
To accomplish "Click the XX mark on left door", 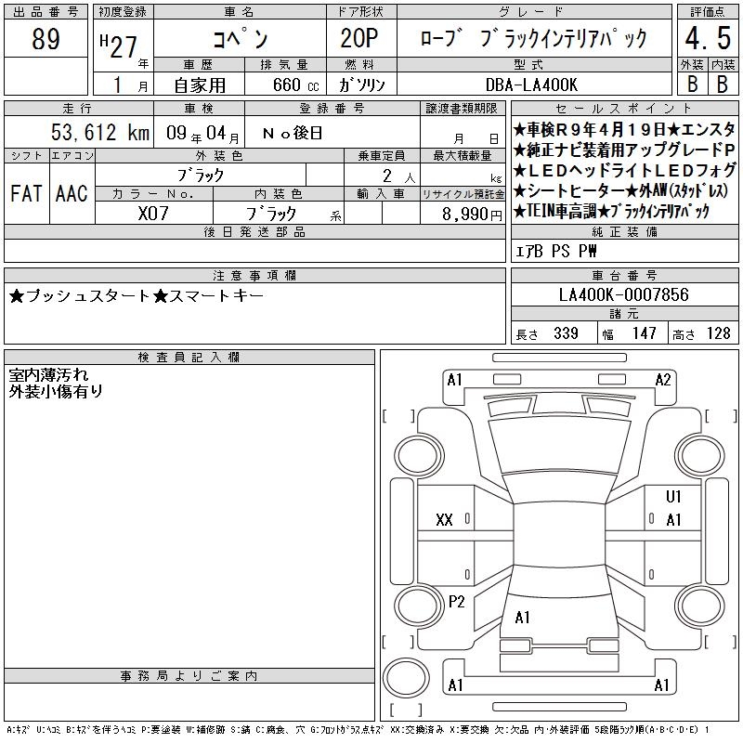I will coord(444,520).
